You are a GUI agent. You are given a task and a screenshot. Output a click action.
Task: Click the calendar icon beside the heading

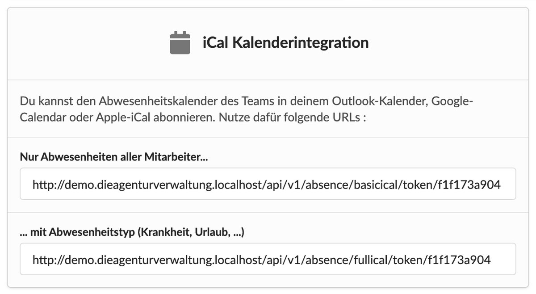click(180, 43)
